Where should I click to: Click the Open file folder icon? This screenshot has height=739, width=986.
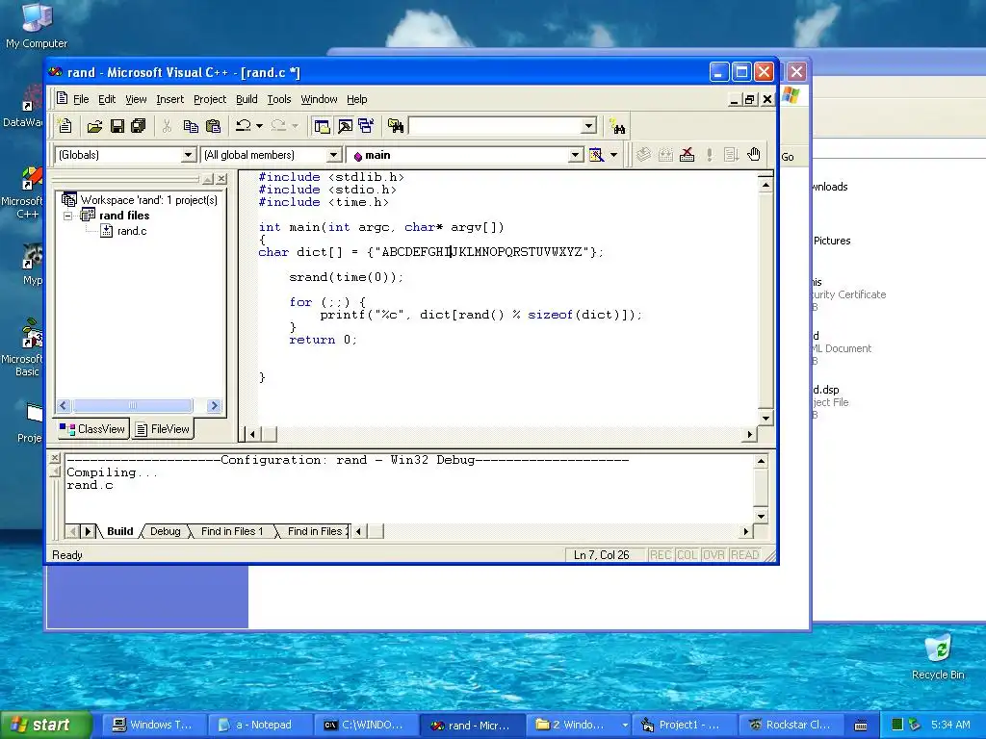[x=94, y=126]
